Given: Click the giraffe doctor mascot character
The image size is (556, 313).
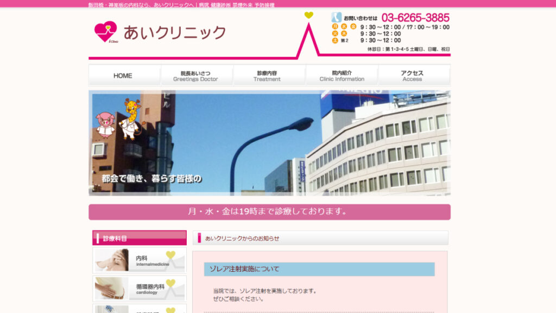Looking at the screenshot, I should pos(131,117).
